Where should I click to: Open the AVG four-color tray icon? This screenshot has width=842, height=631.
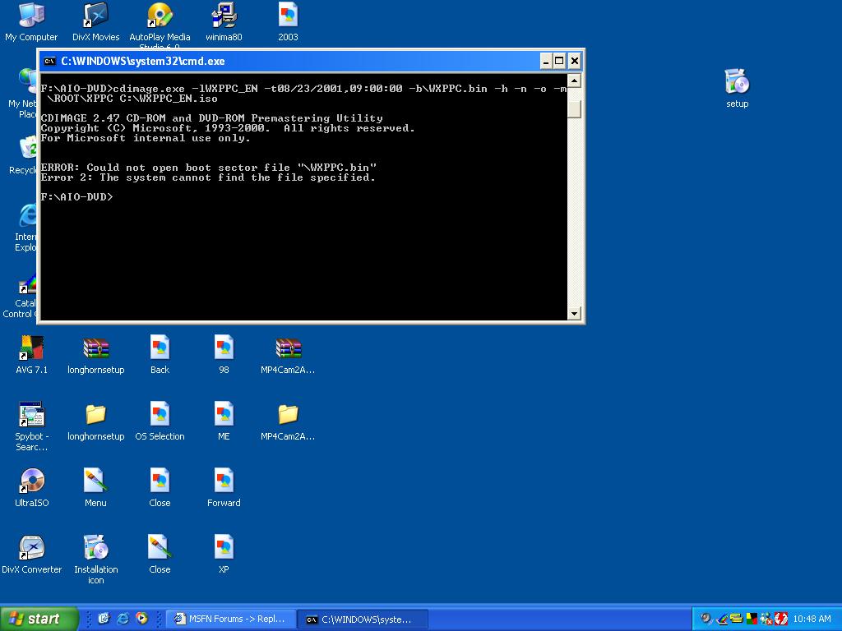click(752, 619)
